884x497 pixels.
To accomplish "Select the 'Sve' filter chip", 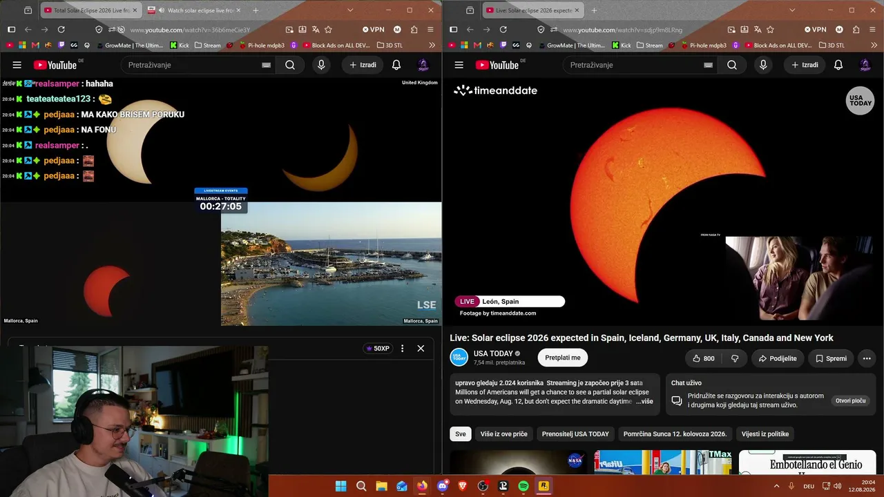I will tap(461, 434).
